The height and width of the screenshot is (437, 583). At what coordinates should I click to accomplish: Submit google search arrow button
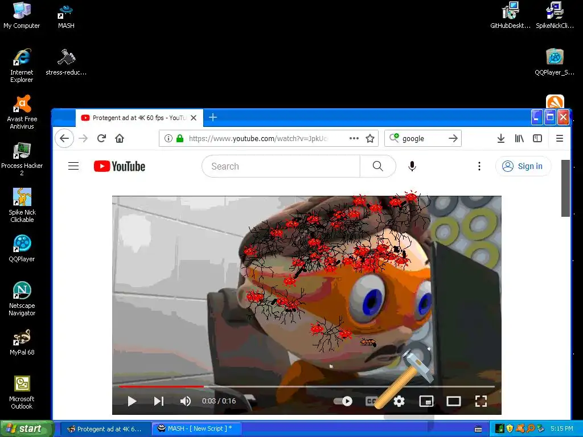(453, 139)
